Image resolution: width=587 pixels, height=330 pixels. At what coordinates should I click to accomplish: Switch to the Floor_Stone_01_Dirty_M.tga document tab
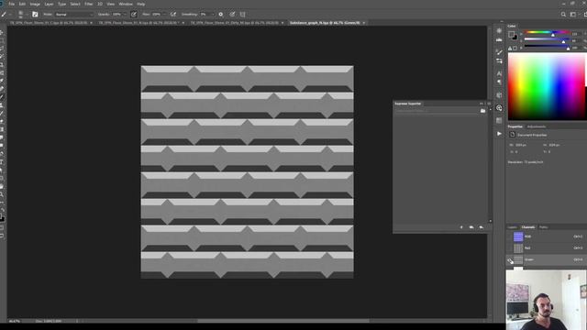235,23
